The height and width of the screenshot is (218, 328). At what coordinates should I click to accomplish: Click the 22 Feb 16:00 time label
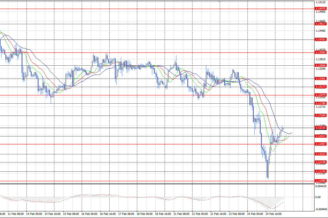[x=218, y=214]
